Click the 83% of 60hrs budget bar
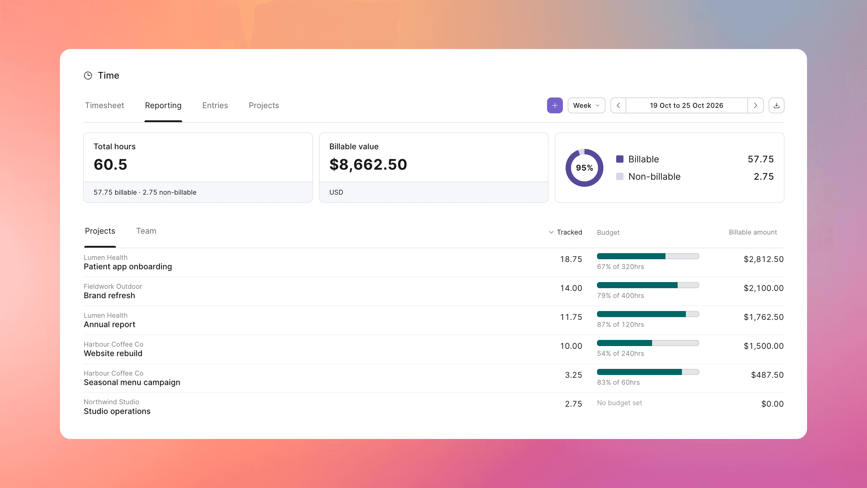Image resolution: width=867 pixels, height=488 pixels. (648, 372)
